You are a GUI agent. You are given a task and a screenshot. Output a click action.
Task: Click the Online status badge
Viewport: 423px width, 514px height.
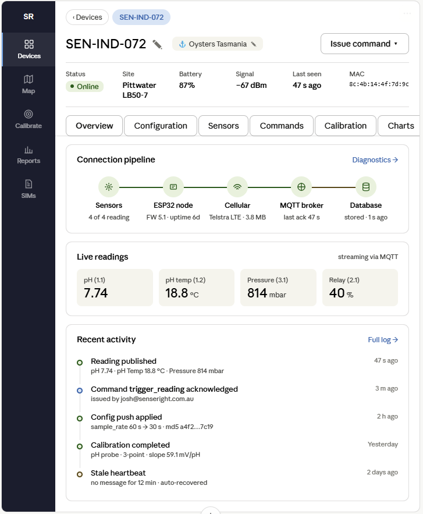(x=84, y=87)
